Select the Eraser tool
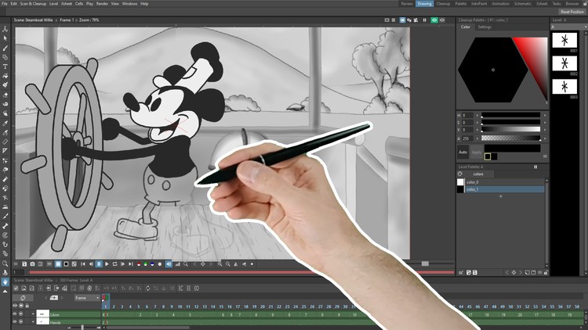 [5, 95]
